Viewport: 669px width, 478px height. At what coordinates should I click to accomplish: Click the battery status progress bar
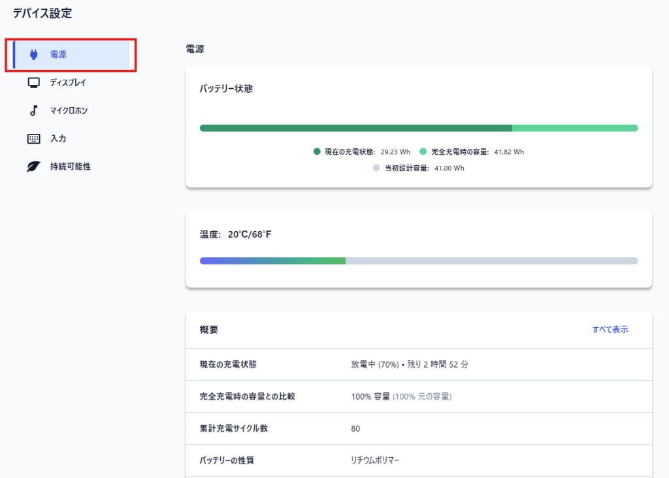[418, 128]
